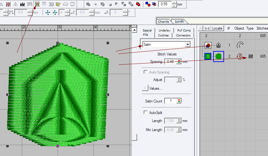Click the collapse-all double arrow icon in object list
Screen dimensions: 268x156
pyautogui.click(x=207, y=28)
